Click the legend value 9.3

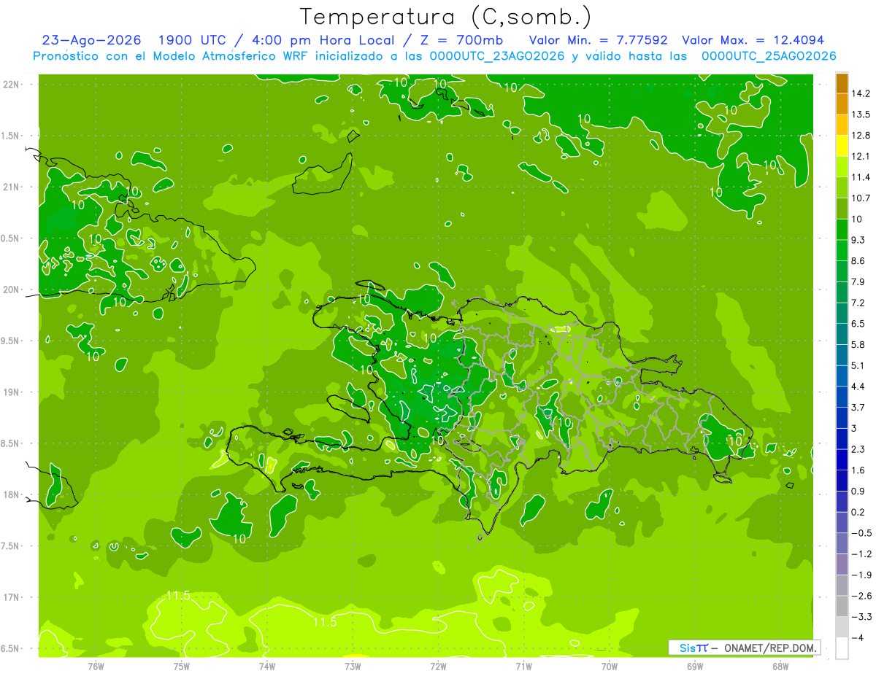pos(858,240)
